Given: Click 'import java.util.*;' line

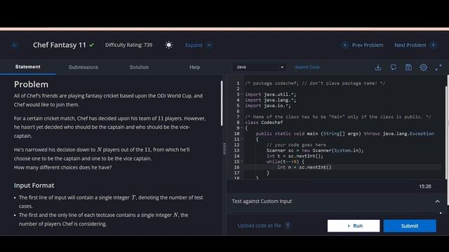Looking at the screenshot, I should (x=271, y=94).
